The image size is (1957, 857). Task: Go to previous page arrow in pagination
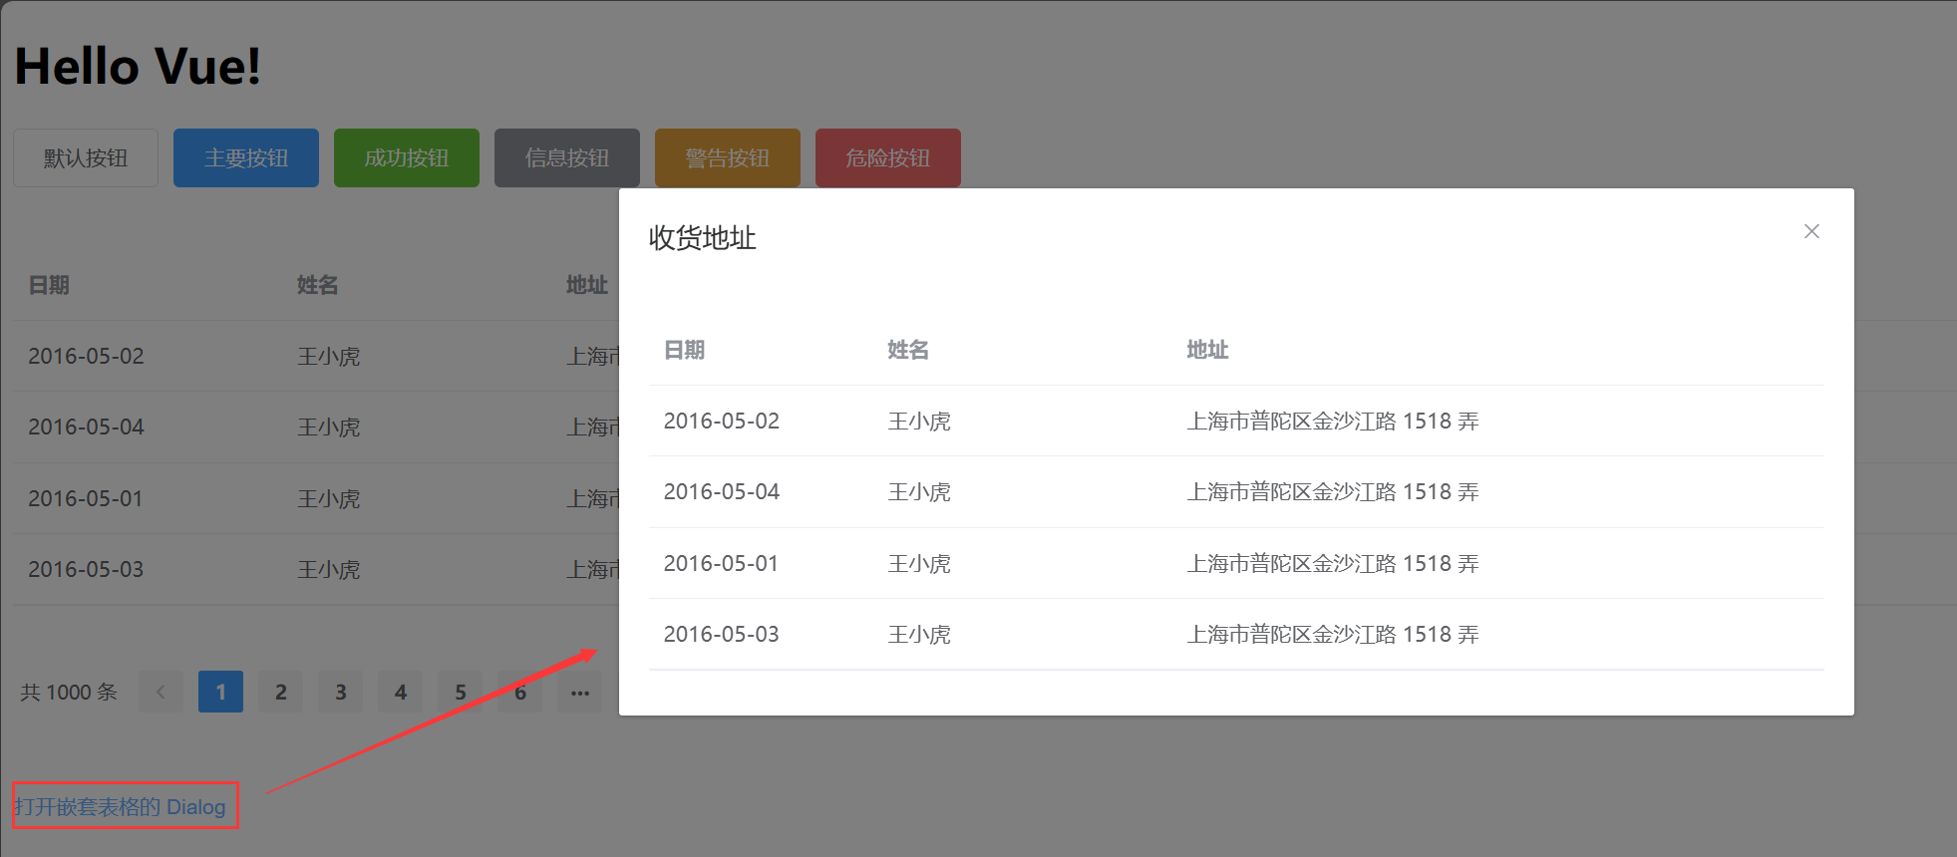pyautogui.click(x=161, y=692)
